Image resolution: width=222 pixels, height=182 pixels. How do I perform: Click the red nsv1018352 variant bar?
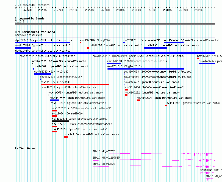point(75,85)
